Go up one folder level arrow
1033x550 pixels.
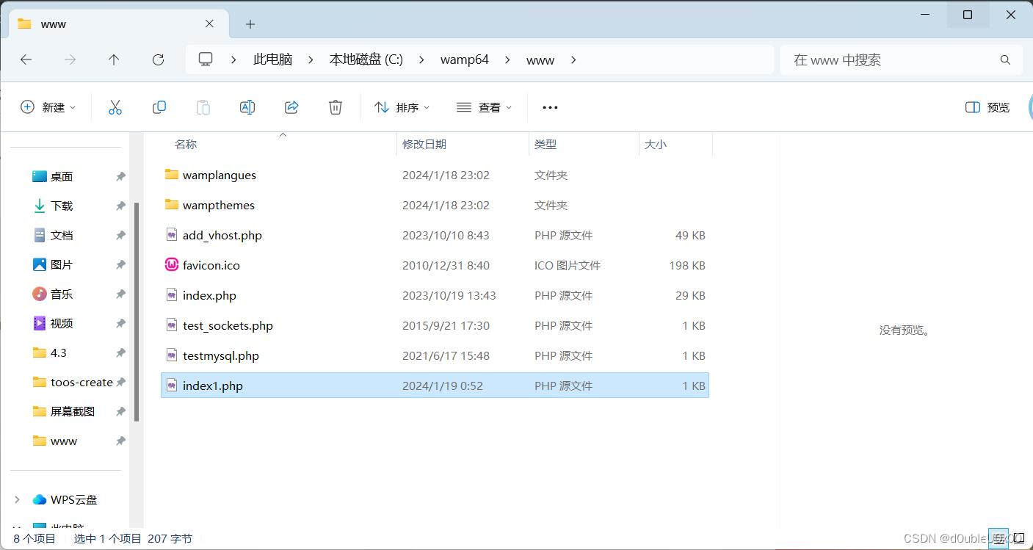point(114,60)
